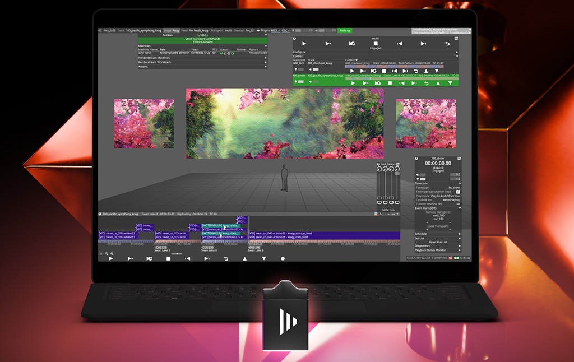Expand Actions section in session panel
This screenshot has height=362, width=574.
point(266,67)
